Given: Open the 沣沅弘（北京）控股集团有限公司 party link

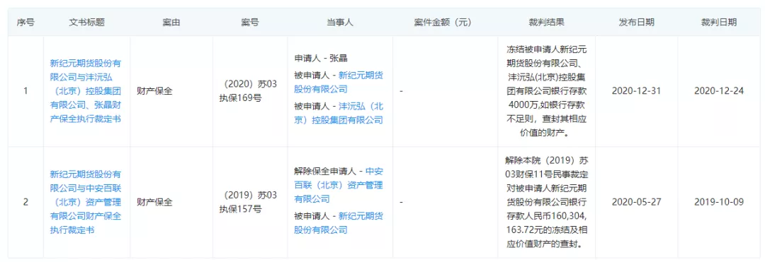Looking at the screenshot, I should click(339, 113).
